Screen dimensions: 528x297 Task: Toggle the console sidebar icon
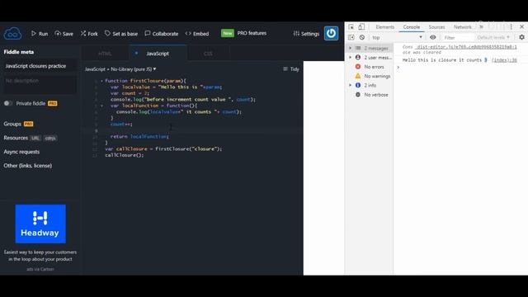click(351, 37)
